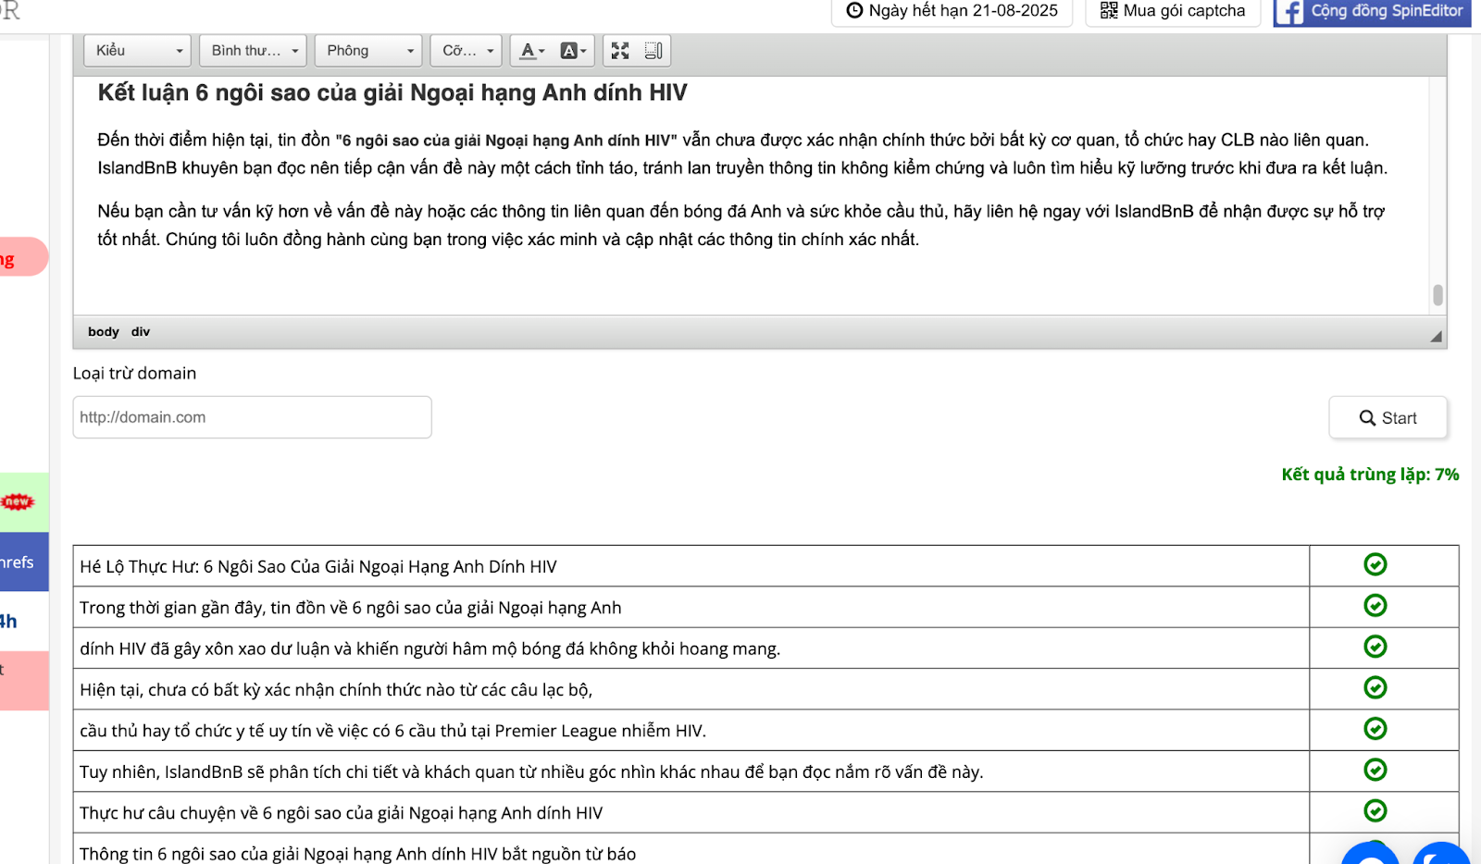This screenshot has height=864, width=1481.
Task: Click the Hé Lộ Thực Hư title cell
Action: point(691,566)
